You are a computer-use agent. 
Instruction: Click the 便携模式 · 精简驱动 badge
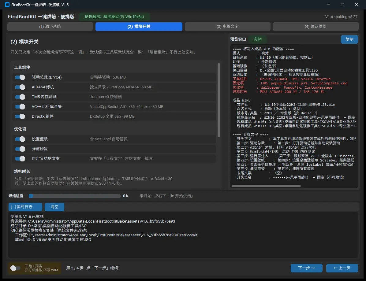tap(114, 17)
